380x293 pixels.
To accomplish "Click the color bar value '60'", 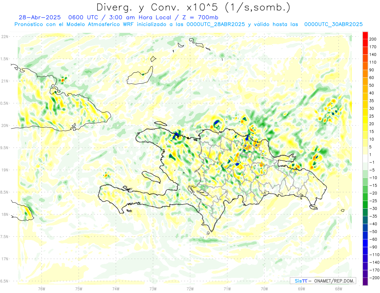I will 372,78.
